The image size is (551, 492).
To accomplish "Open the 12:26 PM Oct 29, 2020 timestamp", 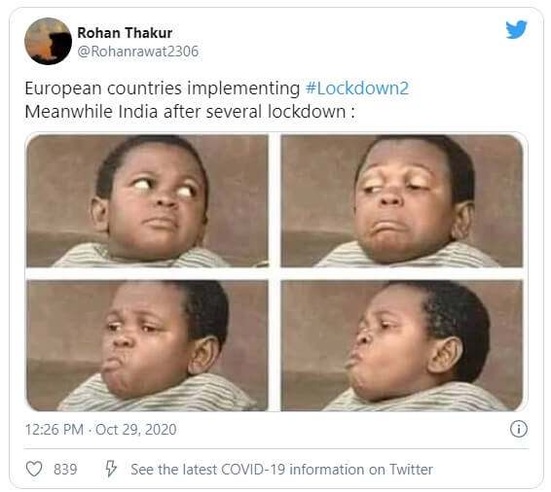I will (100, 430).
